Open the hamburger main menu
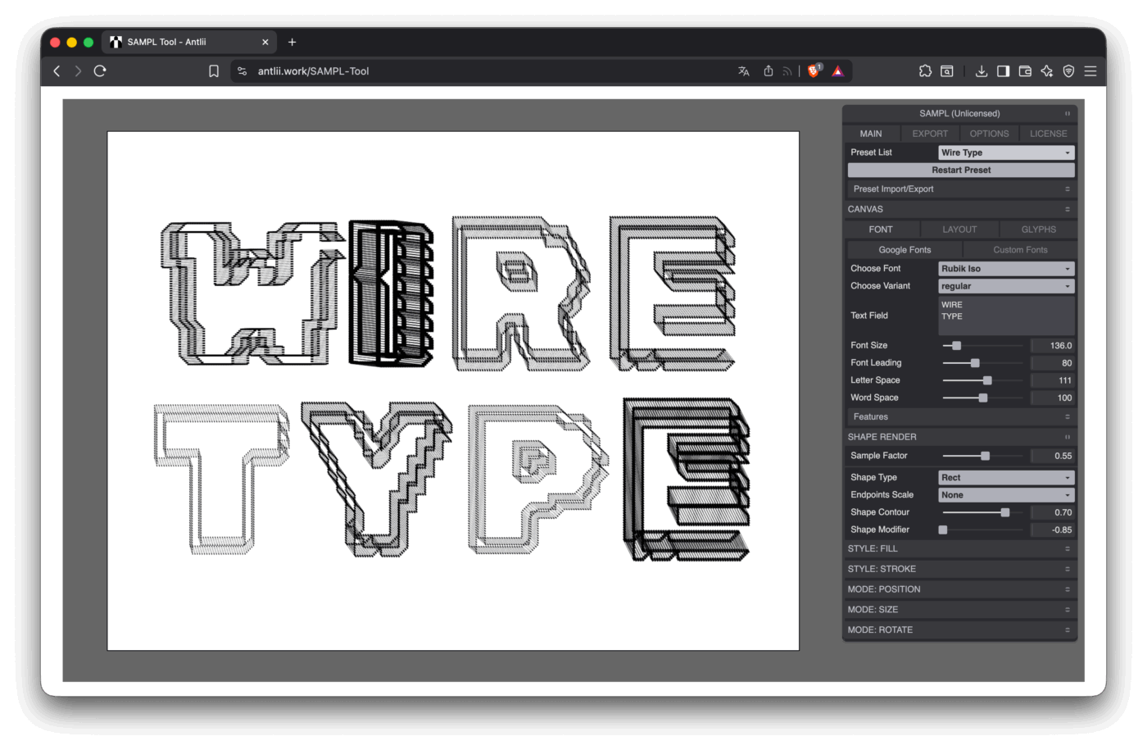Viewport: 1147px width, 750px height. pyautogui.click(x=1090, y=71)
